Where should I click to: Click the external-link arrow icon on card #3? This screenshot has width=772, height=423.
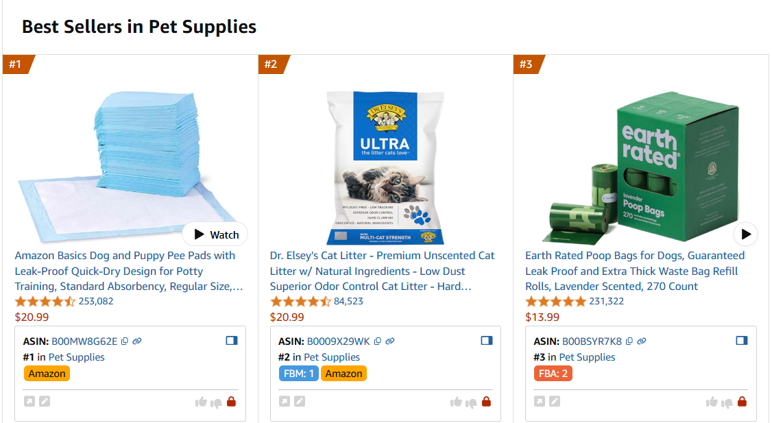tap(540, 401)
